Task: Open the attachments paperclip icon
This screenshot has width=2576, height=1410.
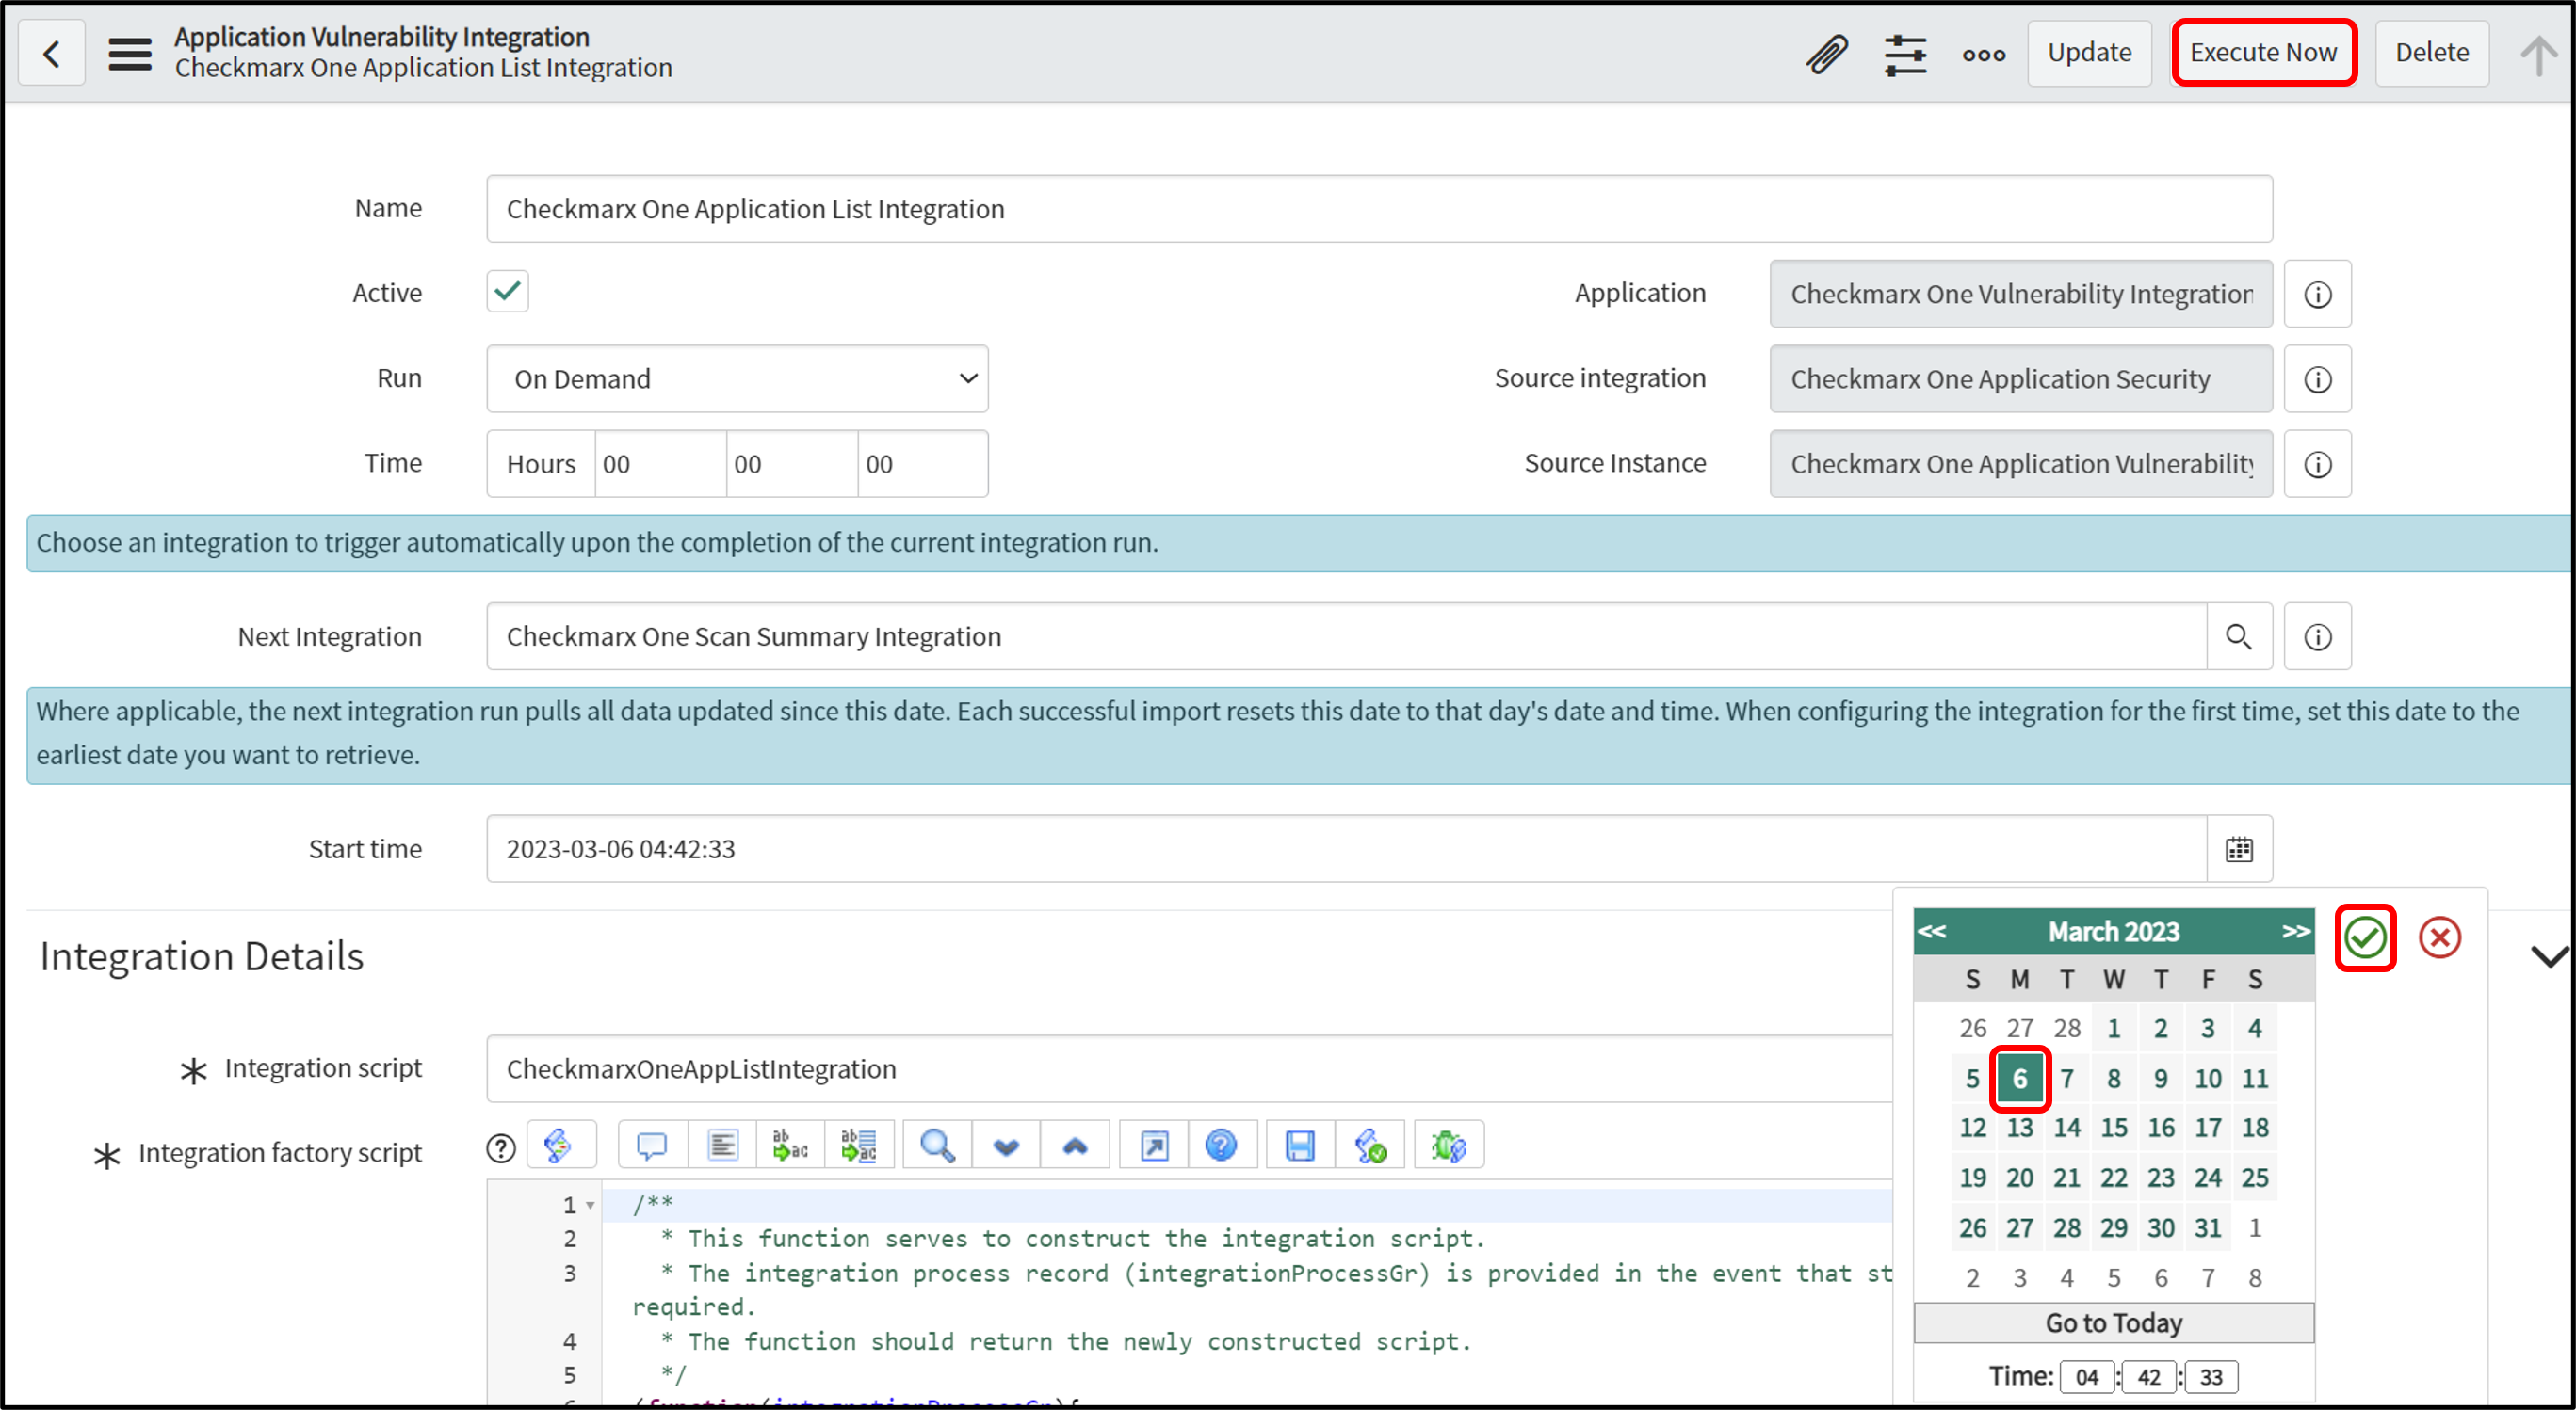Action: (1826, 54)
